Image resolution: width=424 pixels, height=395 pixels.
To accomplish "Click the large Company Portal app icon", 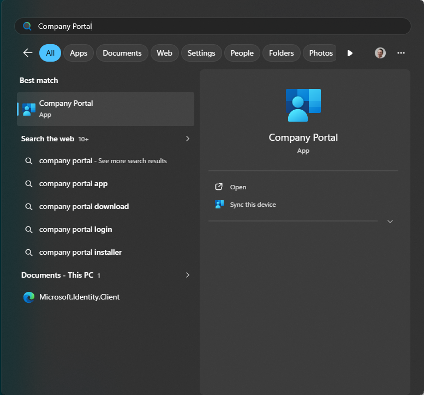I will pos(303,105).
